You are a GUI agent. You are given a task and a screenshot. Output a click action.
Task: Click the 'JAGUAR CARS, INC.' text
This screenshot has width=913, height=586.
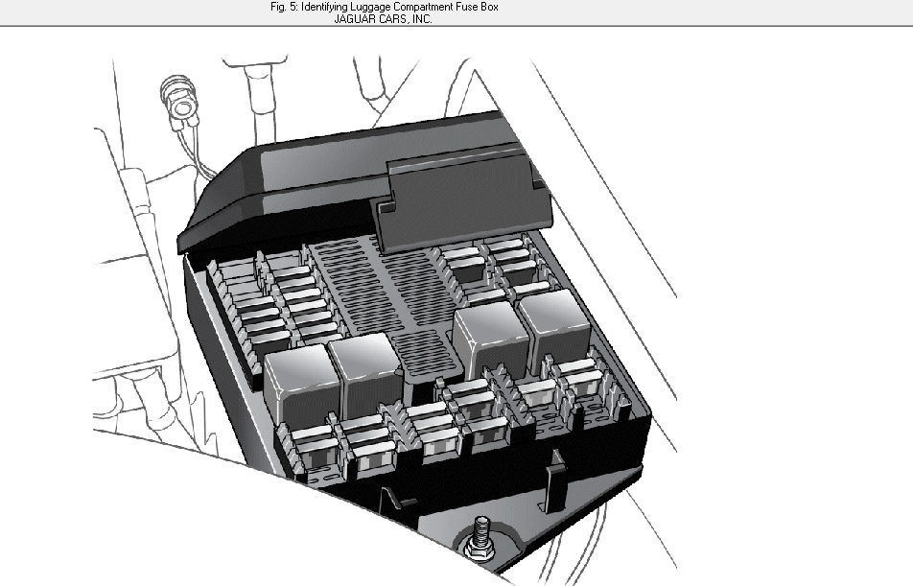point(384,19)
